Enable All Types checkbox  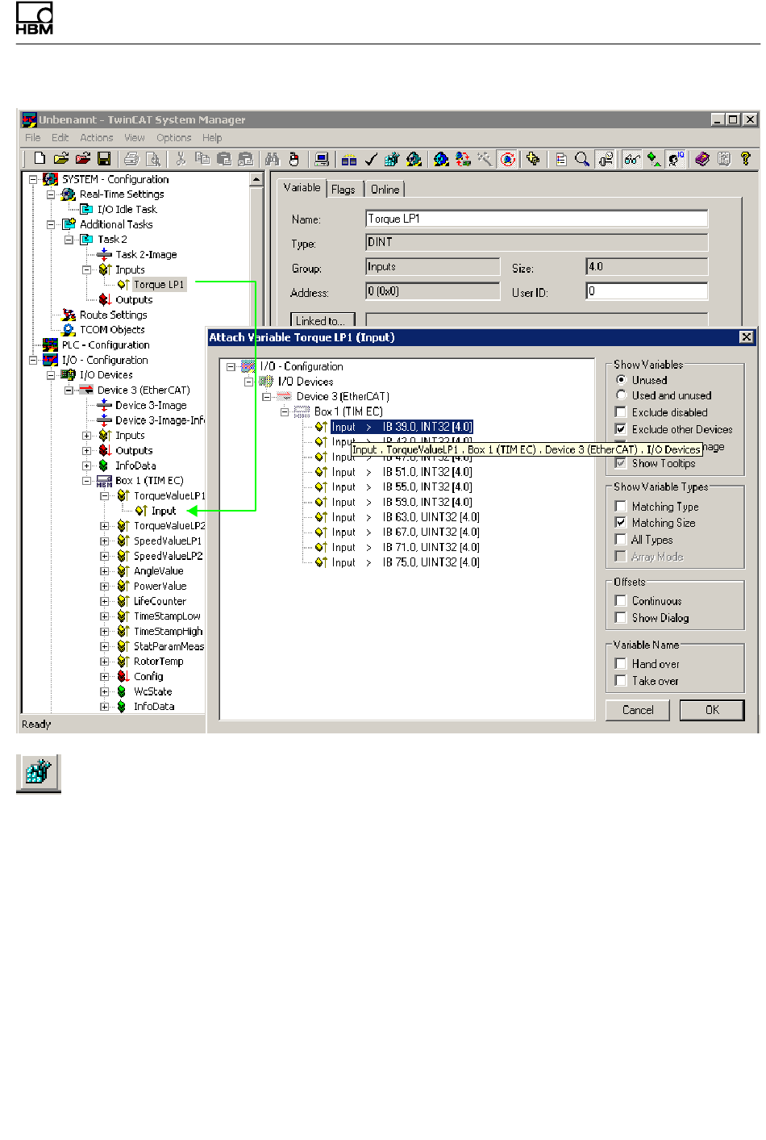pyautogui.click(x=621, y=540)
